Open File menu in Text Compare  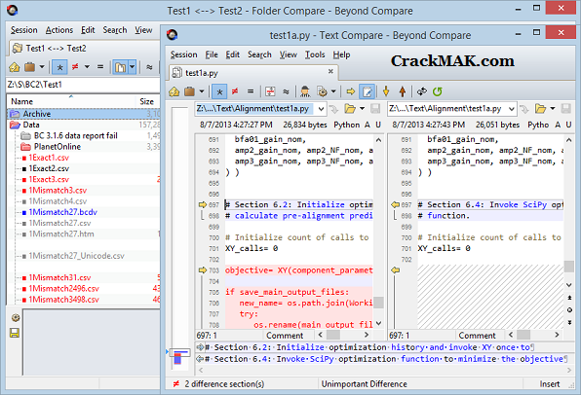(x=212, y=54)
